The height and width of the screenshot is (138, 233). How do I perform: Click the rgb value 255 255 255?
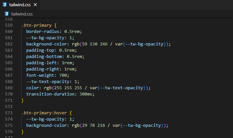tap(68, 88)
